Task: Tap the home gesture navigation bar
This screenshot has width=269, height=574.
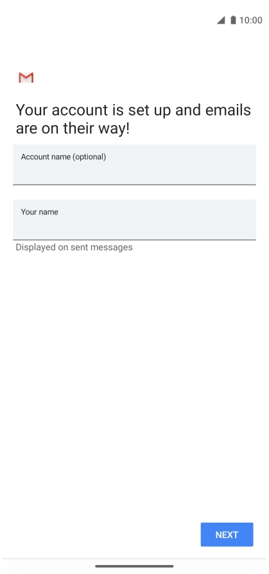Action: (134, 566)
